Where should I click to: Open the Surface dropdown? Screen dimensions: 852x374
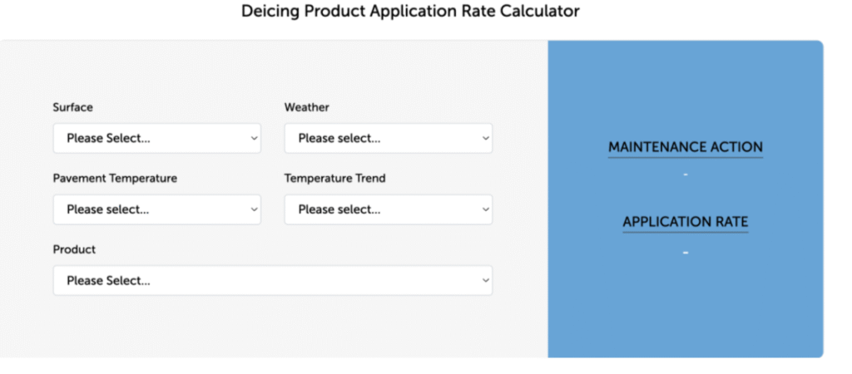(x=156, y=138)
